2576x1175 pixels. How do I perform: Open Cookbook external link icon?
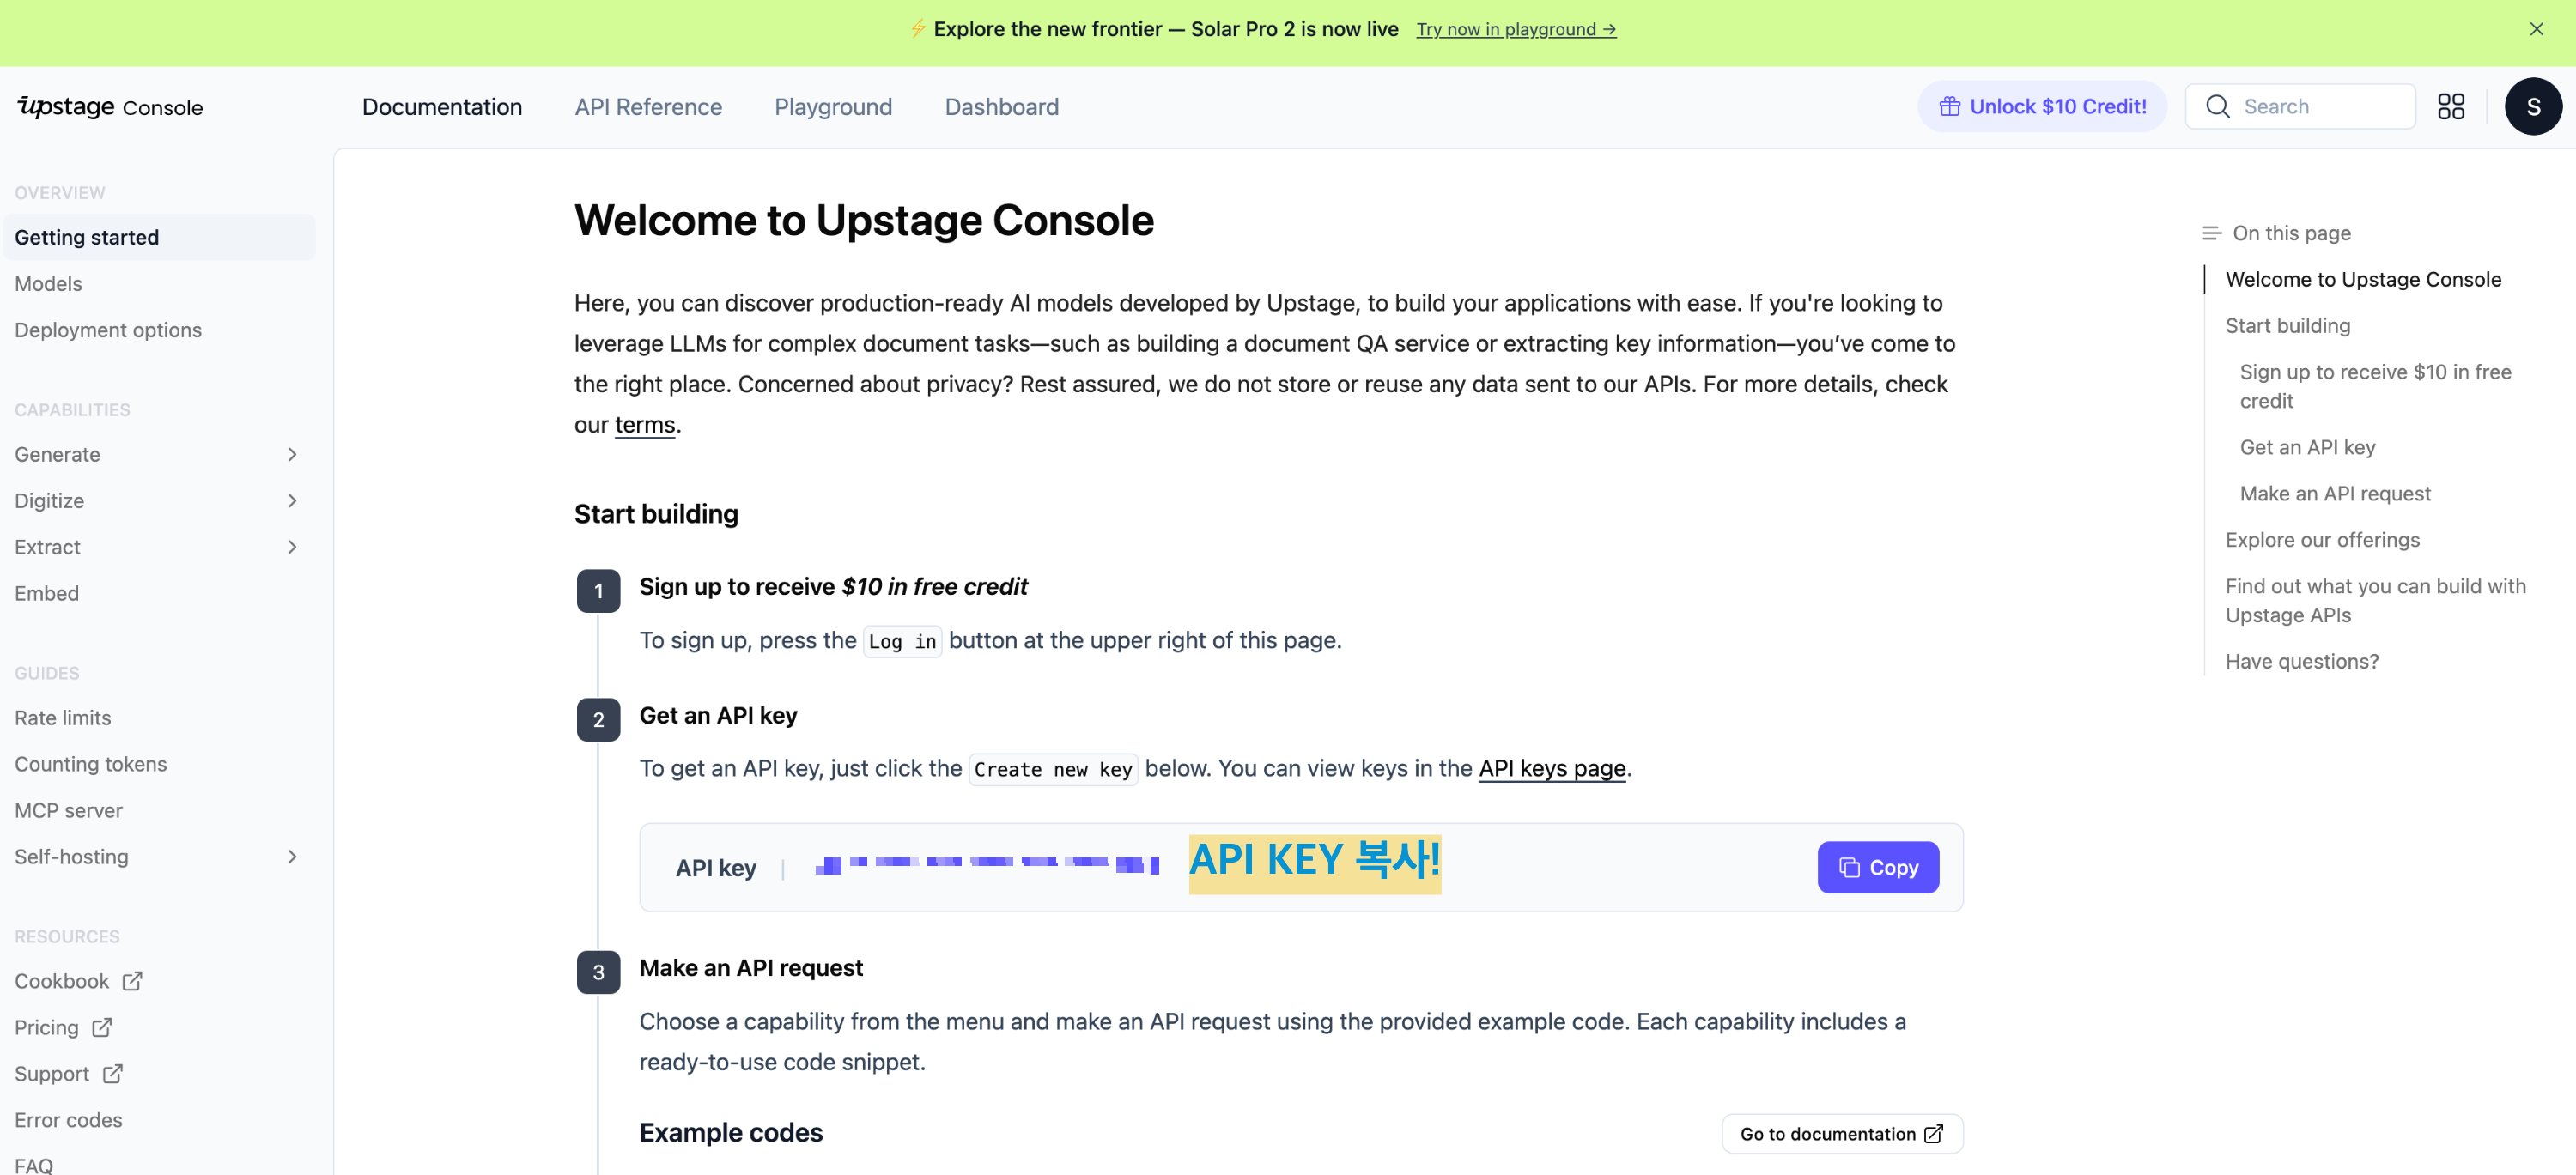[x=132, y=981]
